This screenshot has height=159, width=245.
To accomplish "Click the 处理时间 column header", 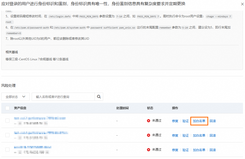I will click(x=122, y=108).
